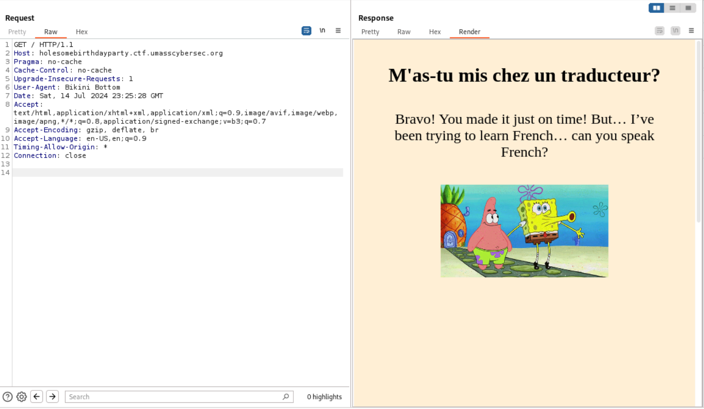The height and width of the screenshot is (409, 704).
Task: Go to next search match arrow
Action: click(52, 397)
